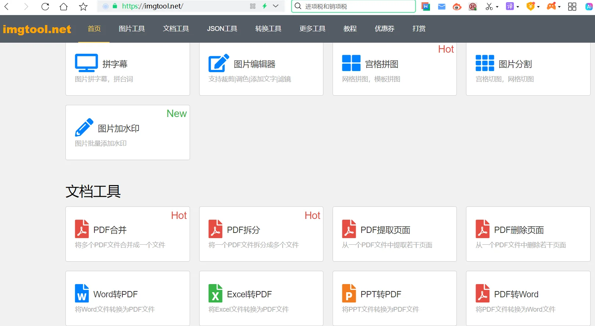This screenshot has height=326, width=595.
Task: Click the PDF拆分 file icon
Action: (215, 229)
